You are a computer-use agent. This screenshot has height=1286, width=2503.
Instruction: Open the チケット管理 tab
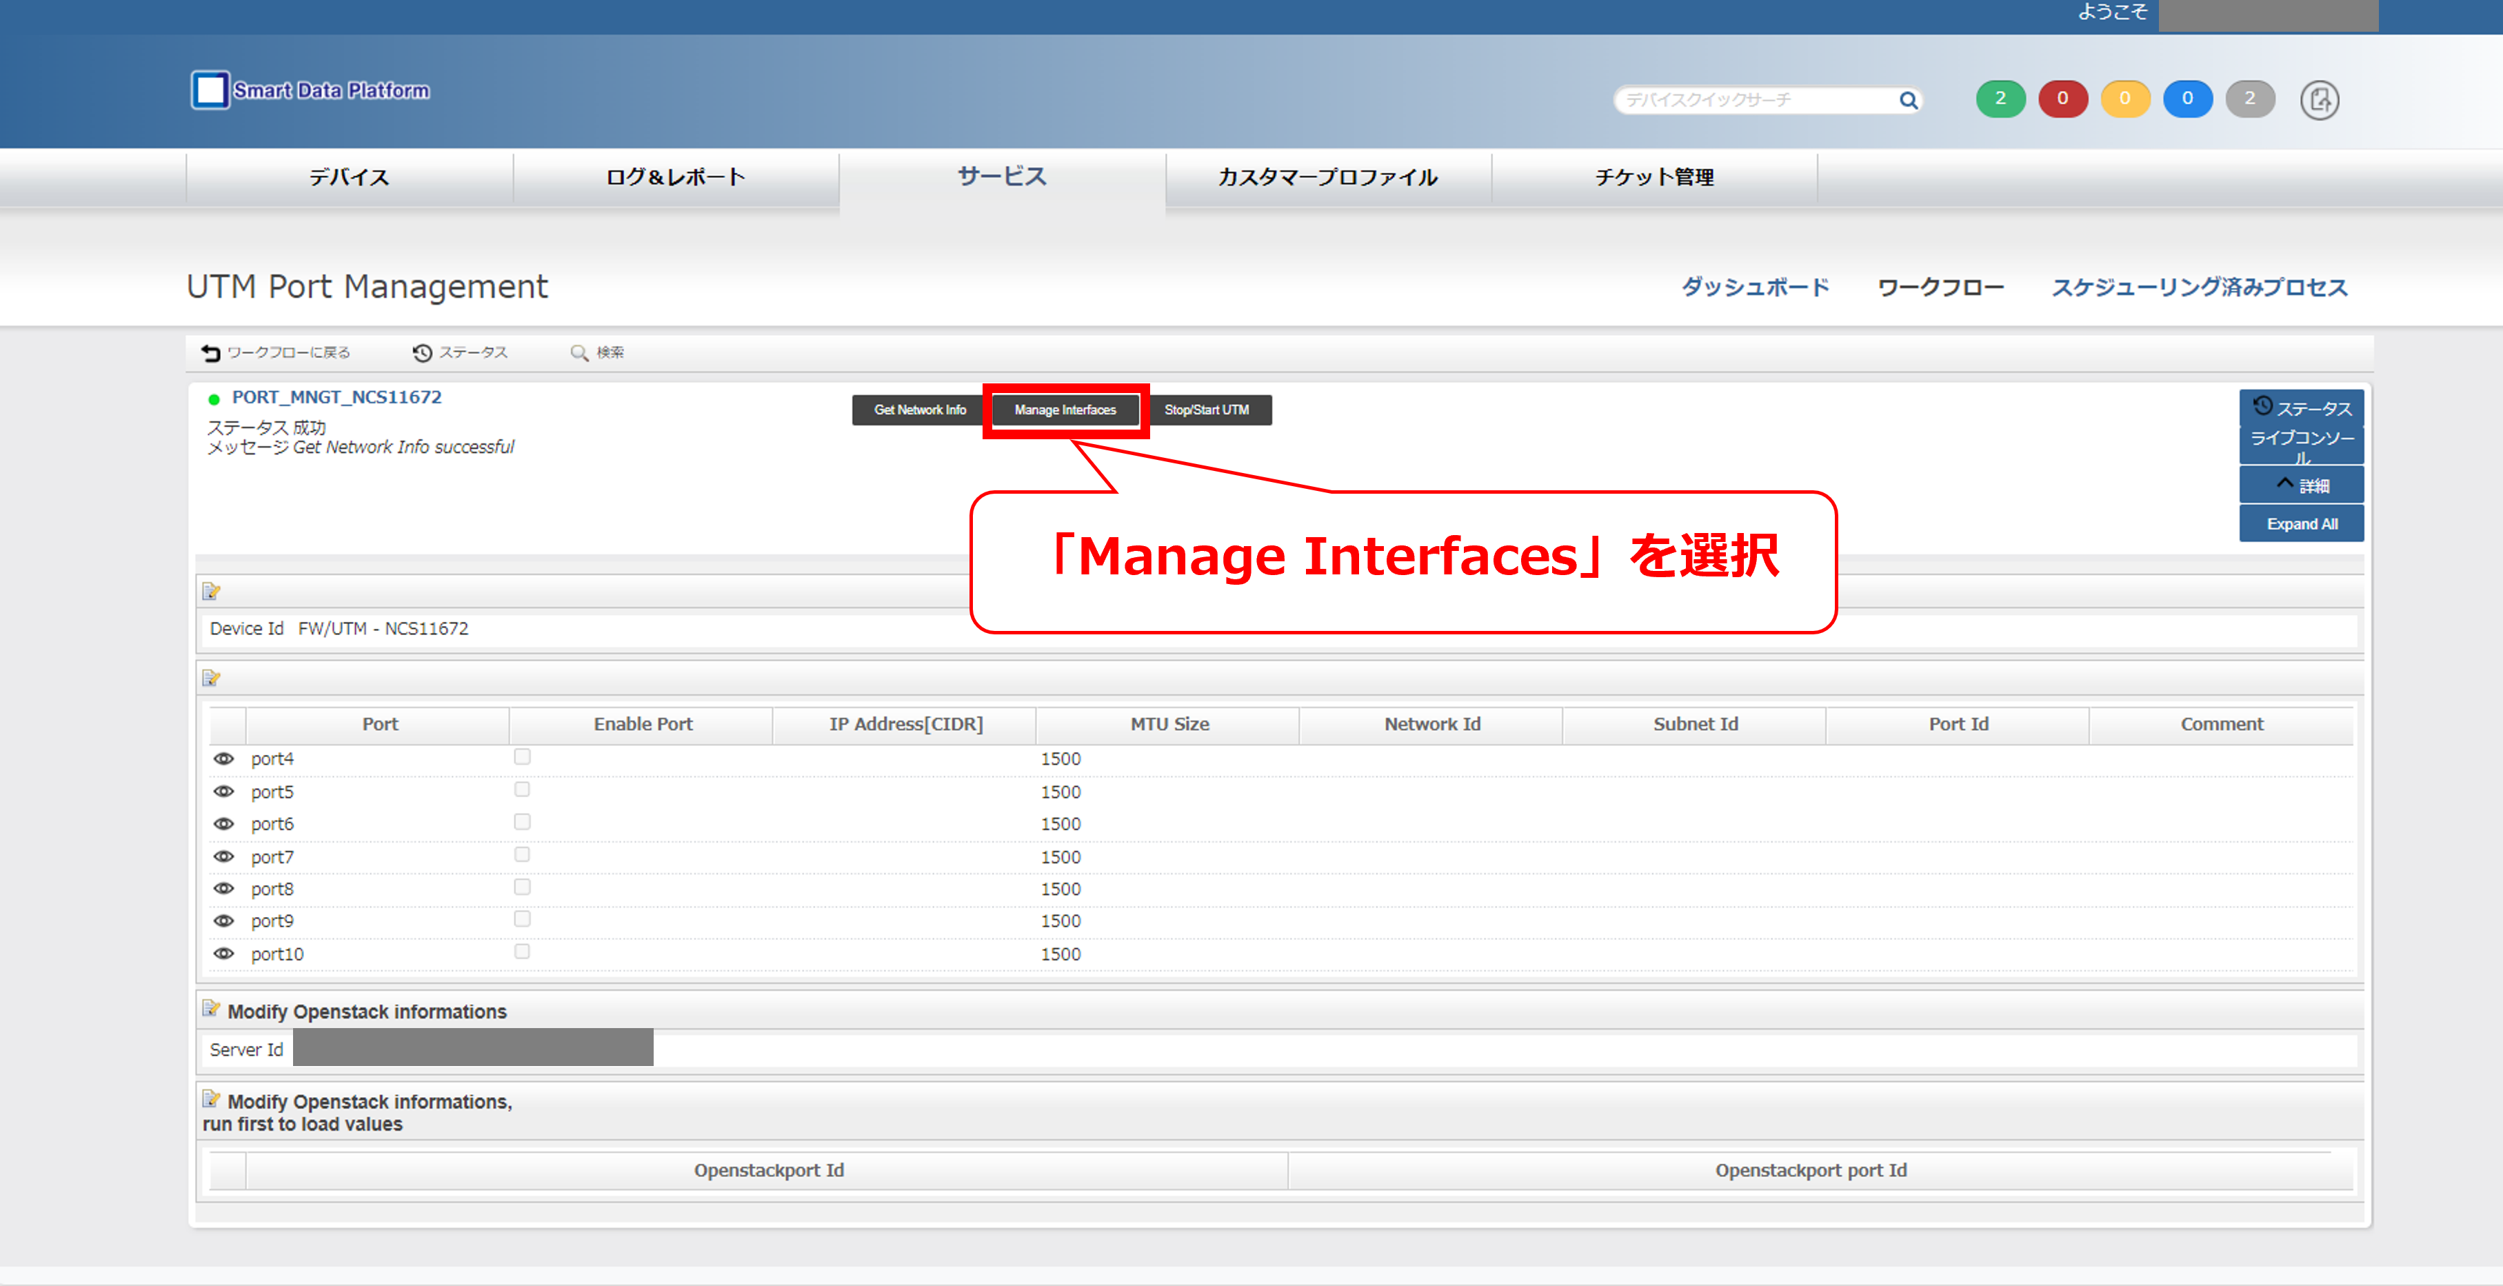(x=1653, y=177)
